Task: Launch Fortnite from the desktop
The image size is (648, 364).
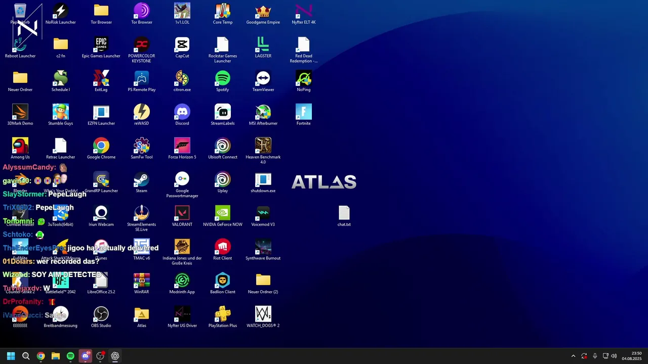Action: [304, 115]
